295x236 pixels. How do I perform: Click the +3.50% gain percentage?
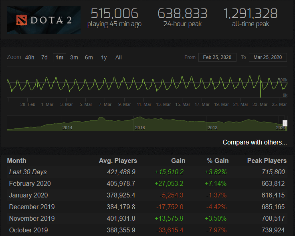pos(216,218)
